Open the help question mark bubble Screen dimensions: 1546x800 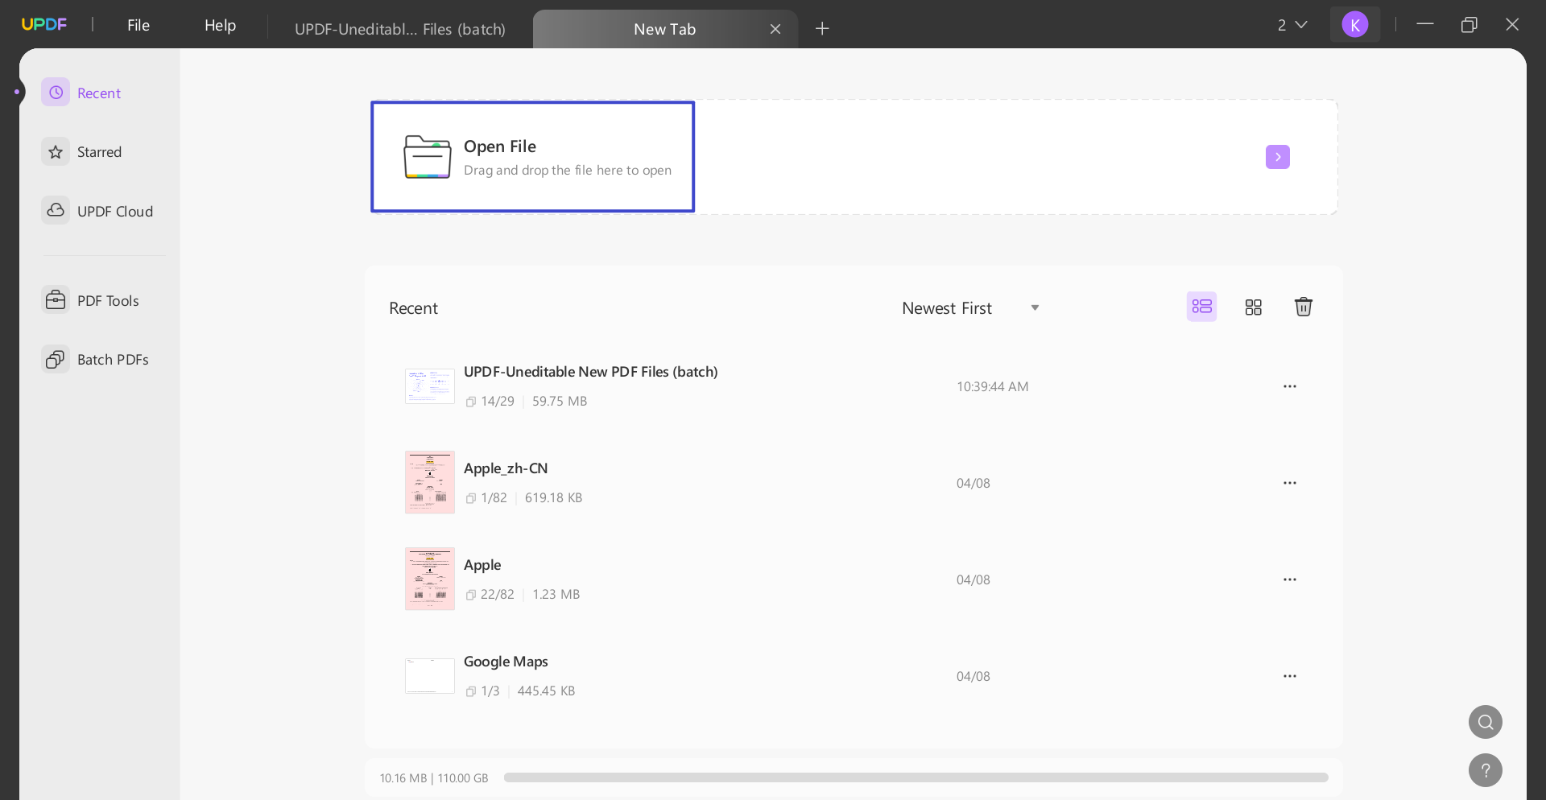[1485, 770]
